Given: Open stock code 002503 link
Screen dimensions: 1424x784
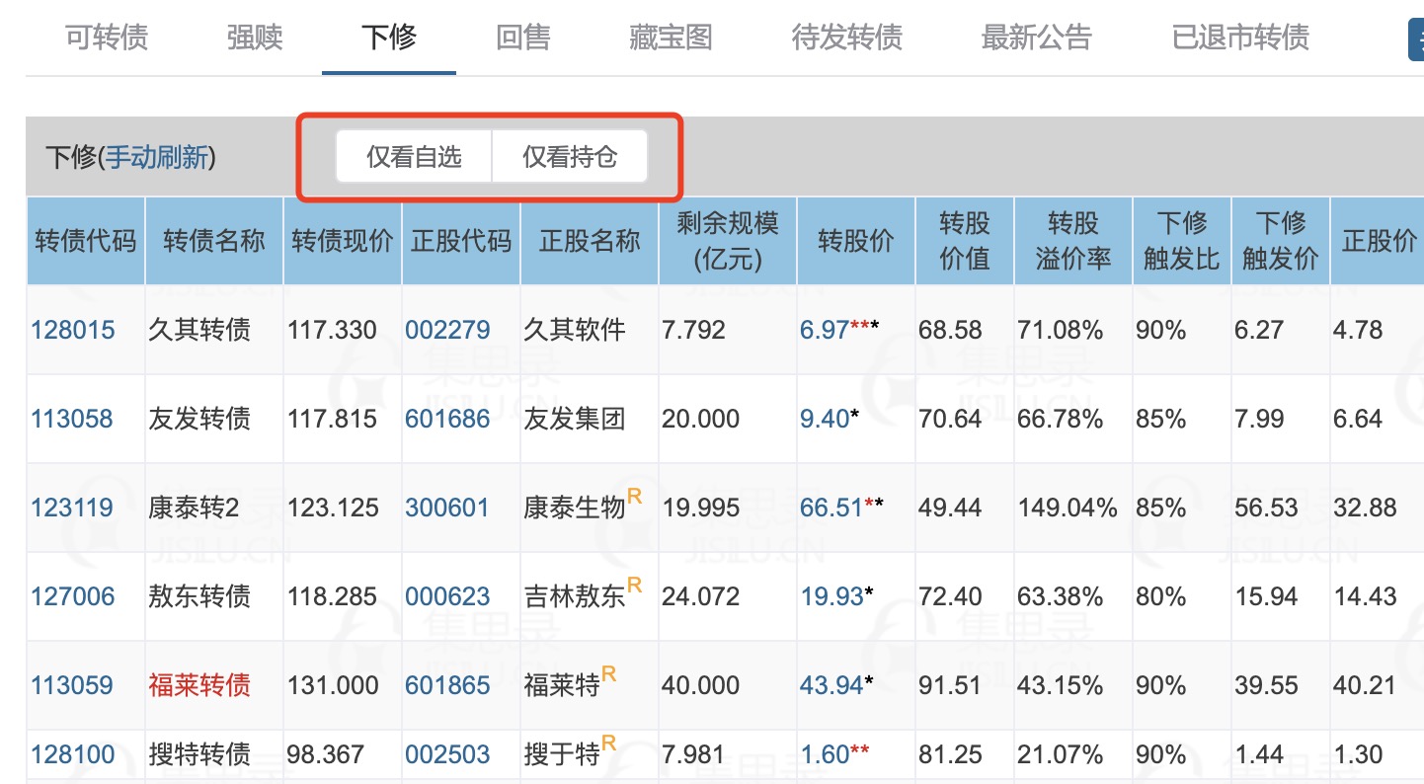Looking at the screenshot, I should coord(447,754).
